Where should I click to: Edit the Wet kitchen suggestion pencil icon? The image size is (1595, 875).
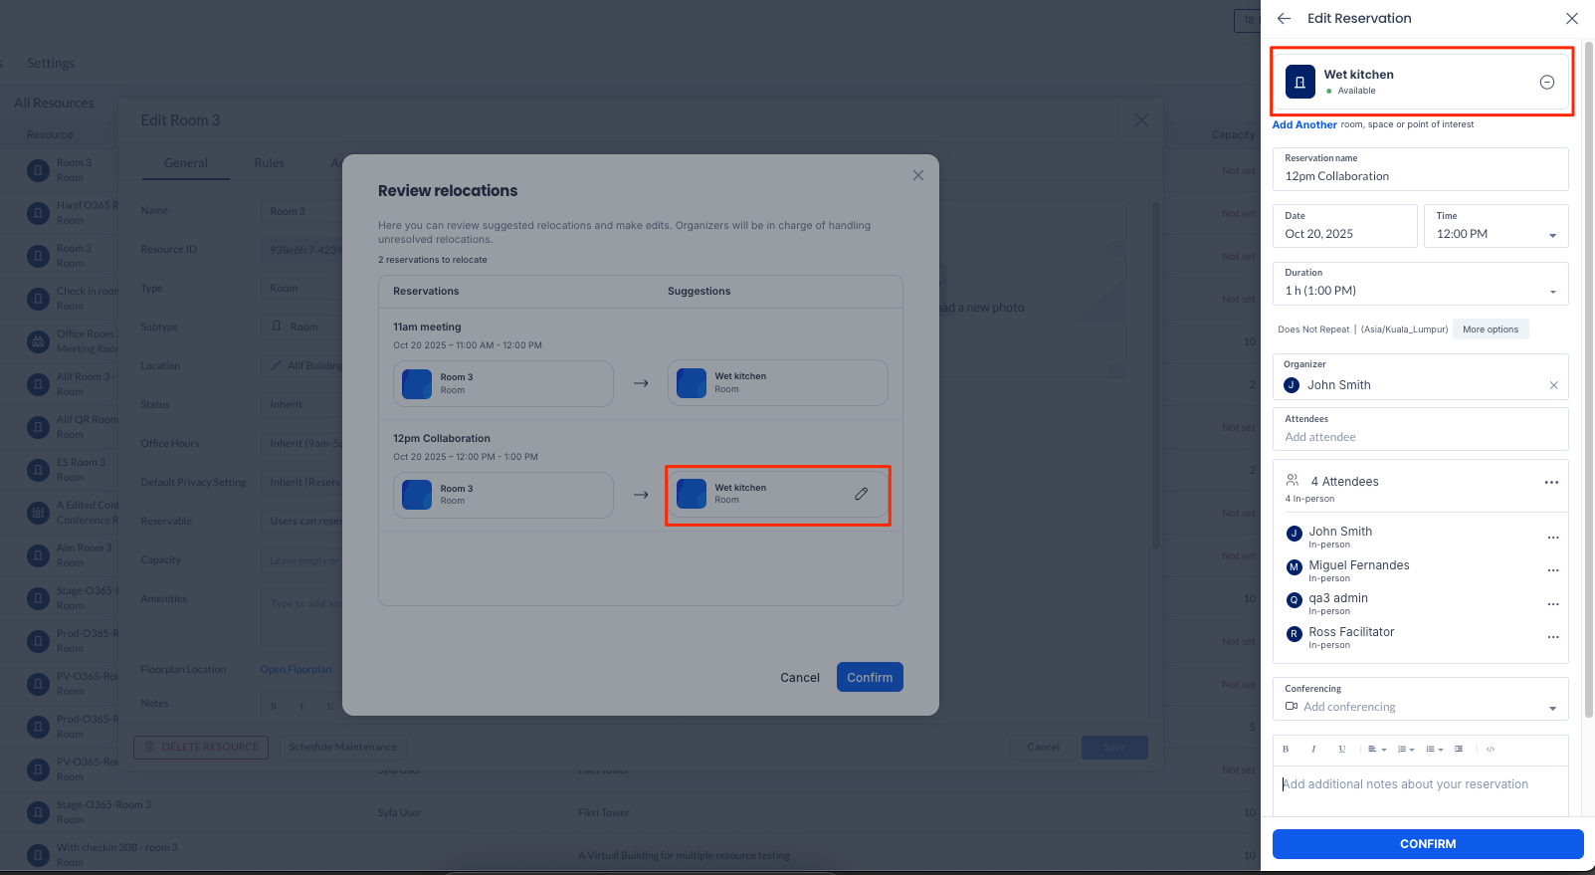click(862, 494)
